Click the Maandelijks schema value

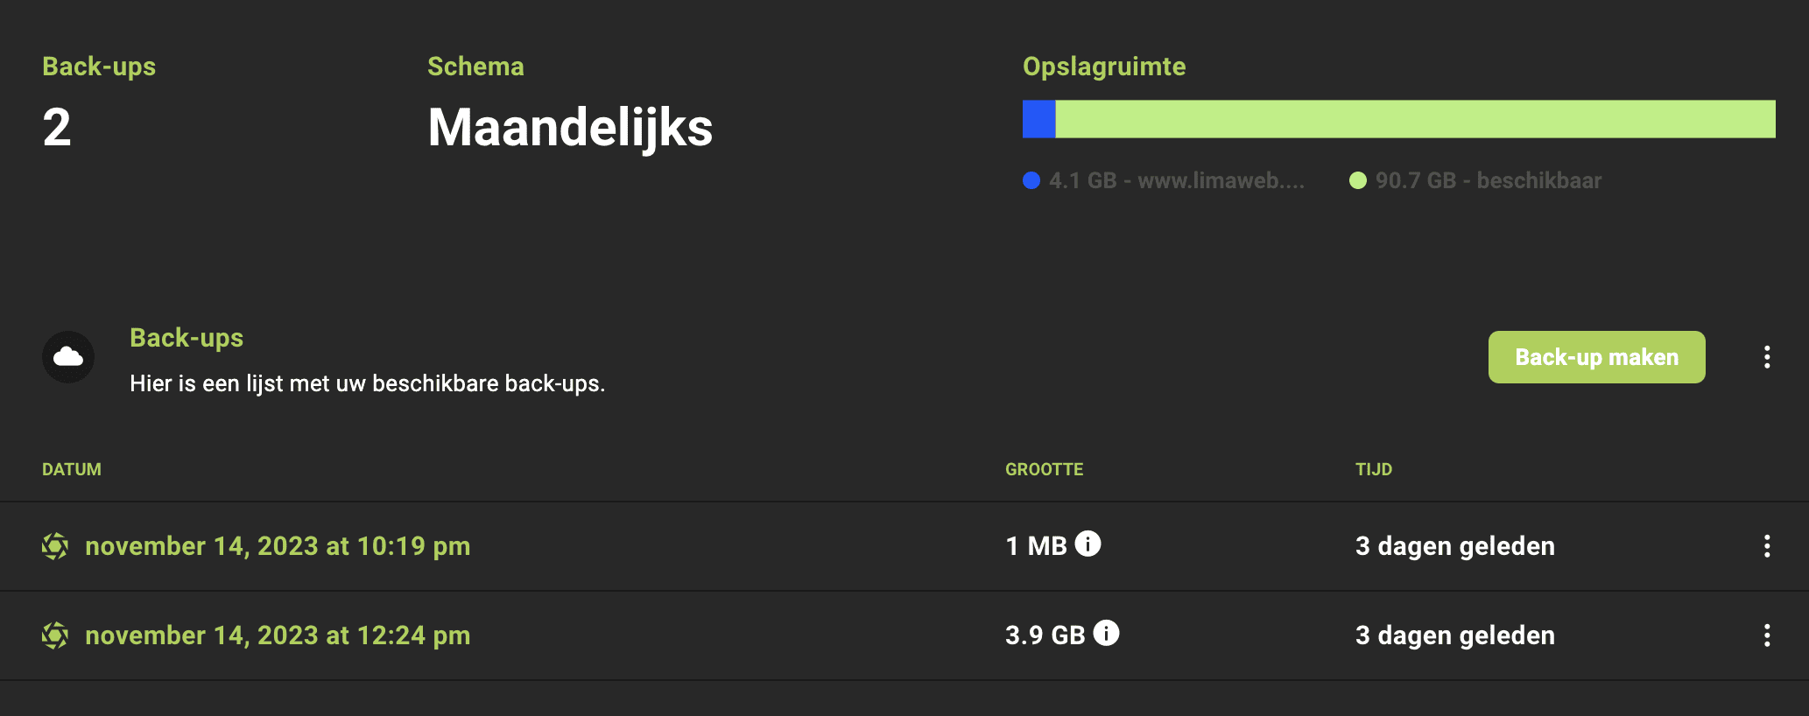pyautogui.click(x=570, y=128)
